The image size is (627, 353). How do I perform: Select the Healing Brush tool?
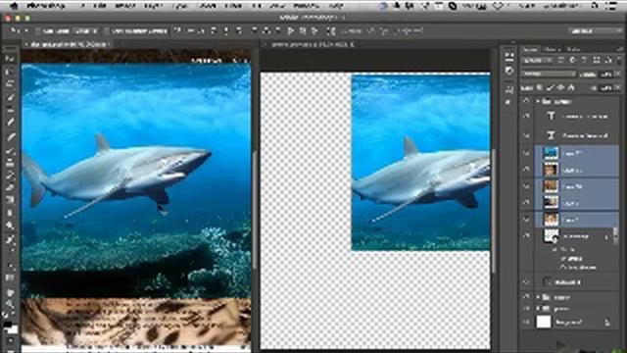click(10, 136)
